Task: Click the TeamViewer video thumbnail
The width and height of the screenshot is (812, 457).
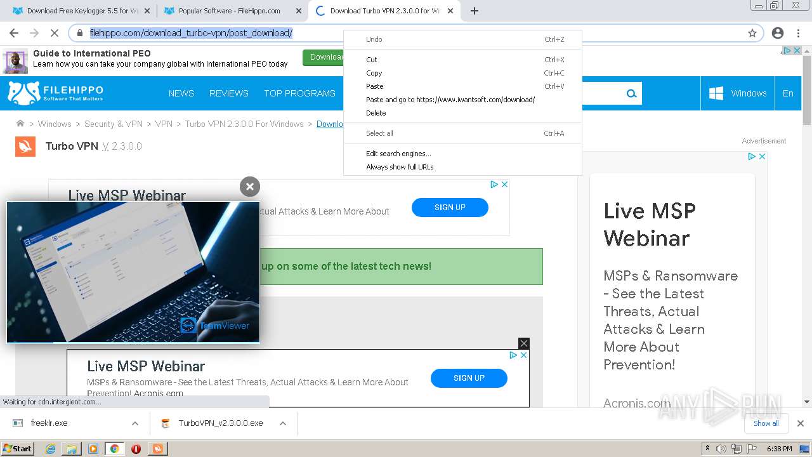Action: click(x=133, y=272)
